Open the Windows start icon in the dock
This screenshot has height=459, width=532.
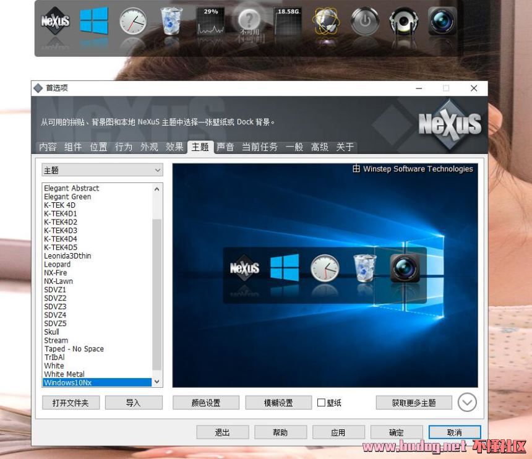coord(94,22)
